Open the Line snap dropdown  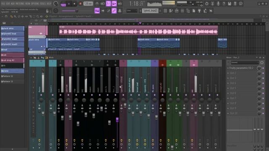132,11
